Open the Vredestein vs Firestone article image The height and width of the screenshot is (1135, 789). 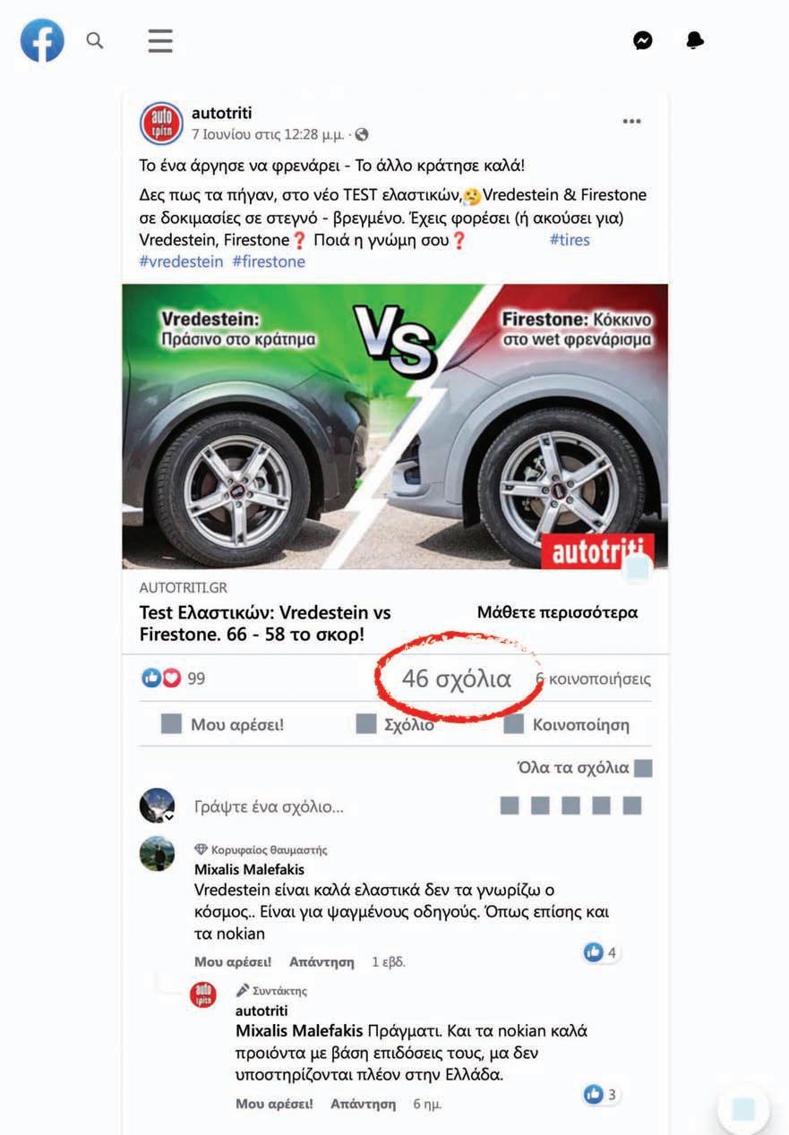pyautogui.click(x=395, y=426)
